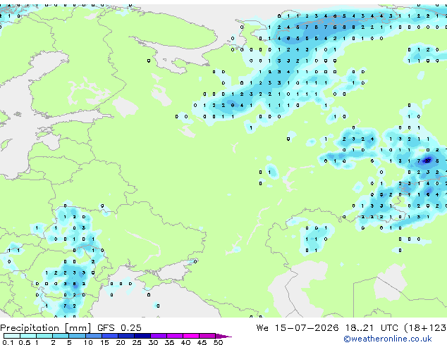Click the legend label "45"

[x=202, y=342]
